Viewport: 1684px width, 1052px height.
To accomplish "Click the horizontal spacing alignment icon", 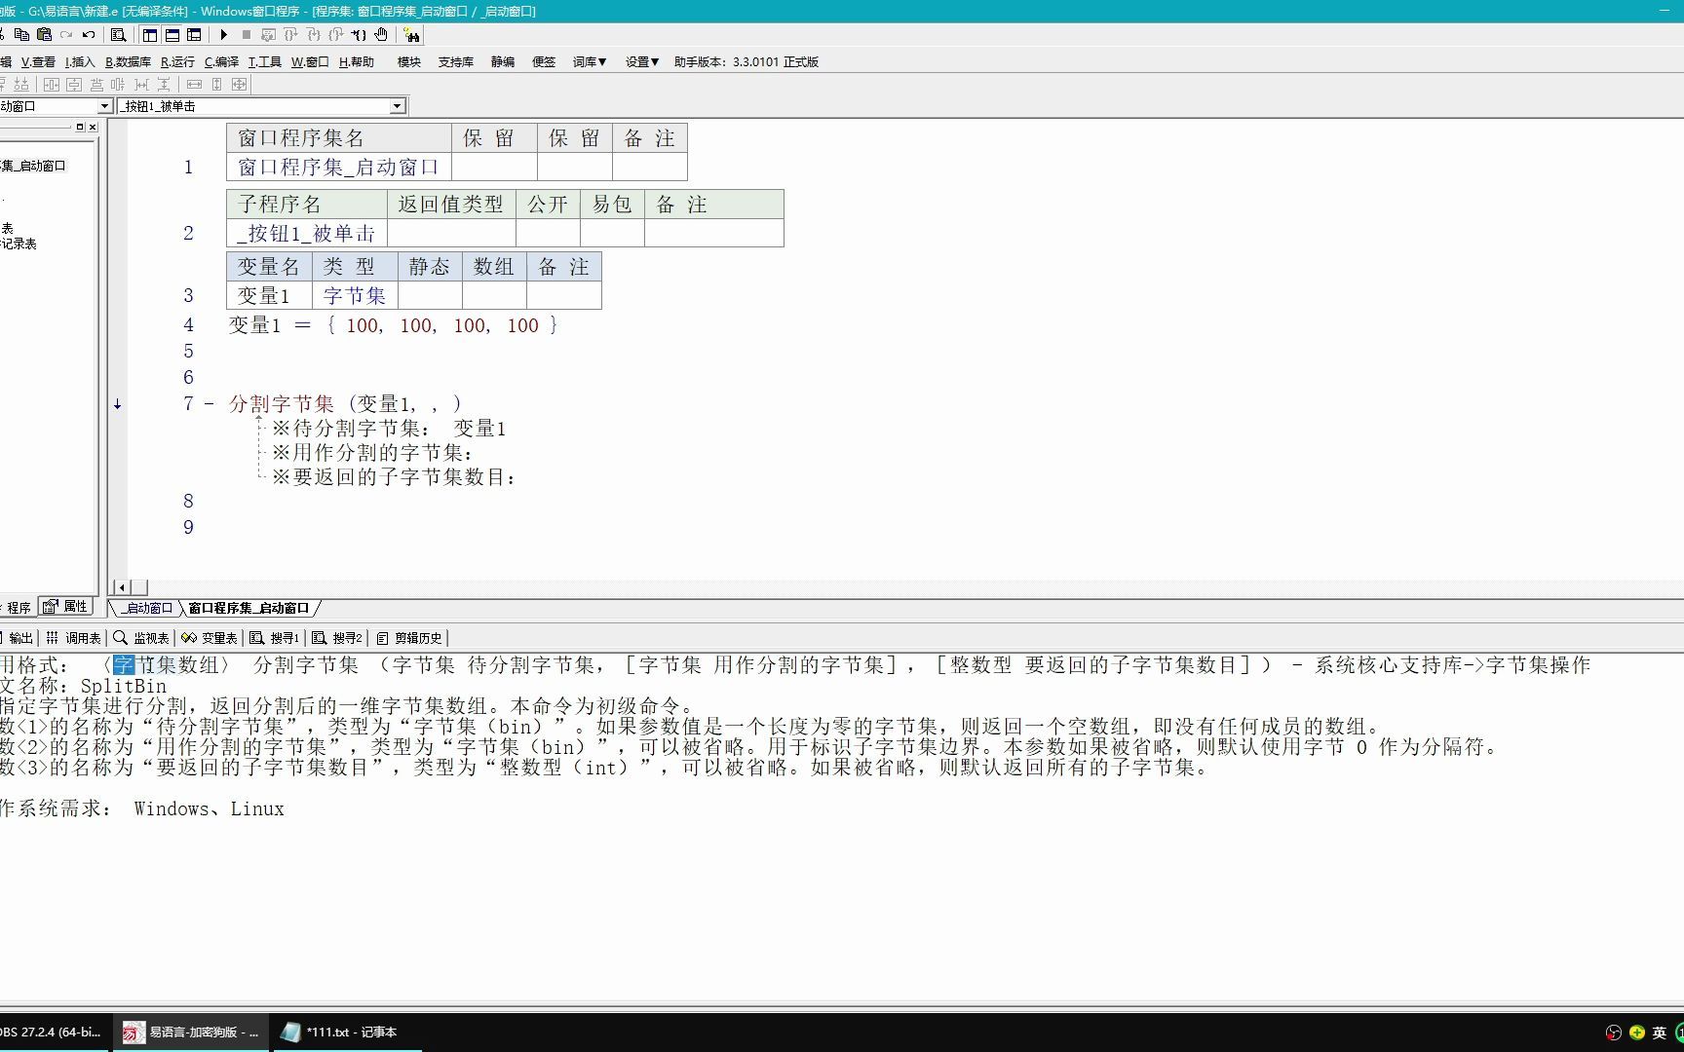I will click(x=141, y=85).
